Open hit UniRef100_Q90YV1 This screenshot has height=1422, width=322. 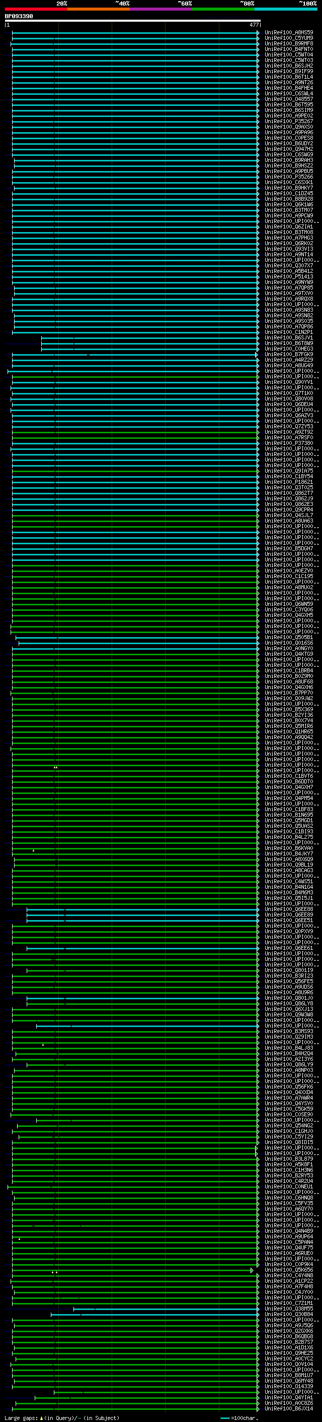tap(289, 382)
